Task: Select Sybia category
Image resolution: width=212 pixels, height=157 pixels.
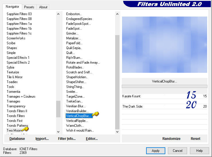Action: (x=10, y=67)
